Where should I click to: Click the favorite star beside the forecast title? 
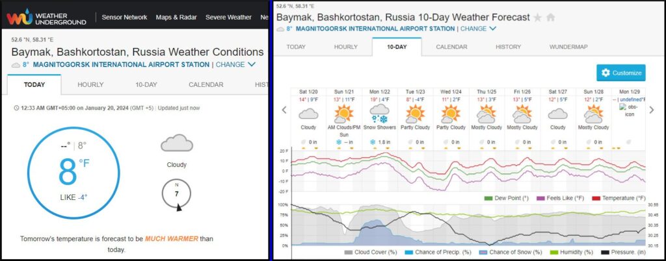(x=538, y=18)
